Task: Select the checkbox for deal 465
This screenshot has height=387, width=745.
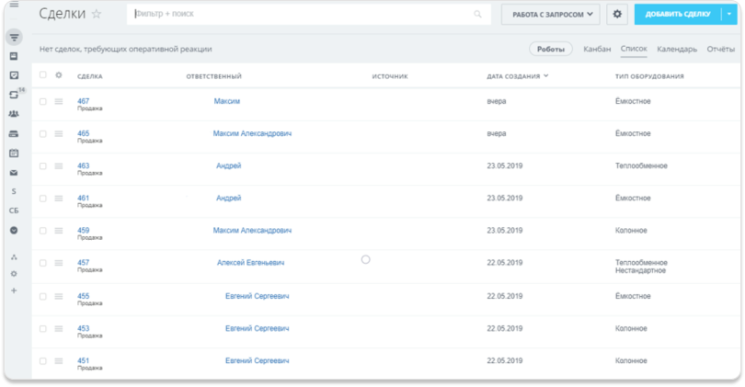Action: (43, 134)
